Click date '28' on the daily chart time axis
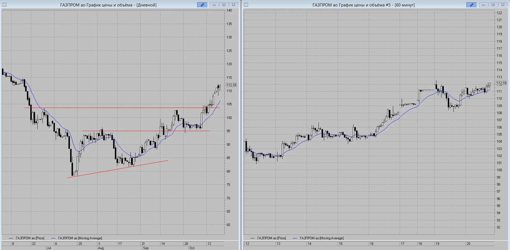510x250 pixels. coord(186,244)
